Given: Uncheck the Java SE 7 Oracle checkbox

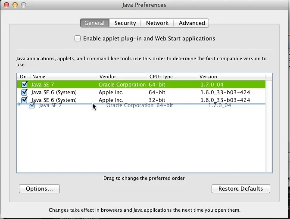Looking at the screenshot, I should [24, 85].
